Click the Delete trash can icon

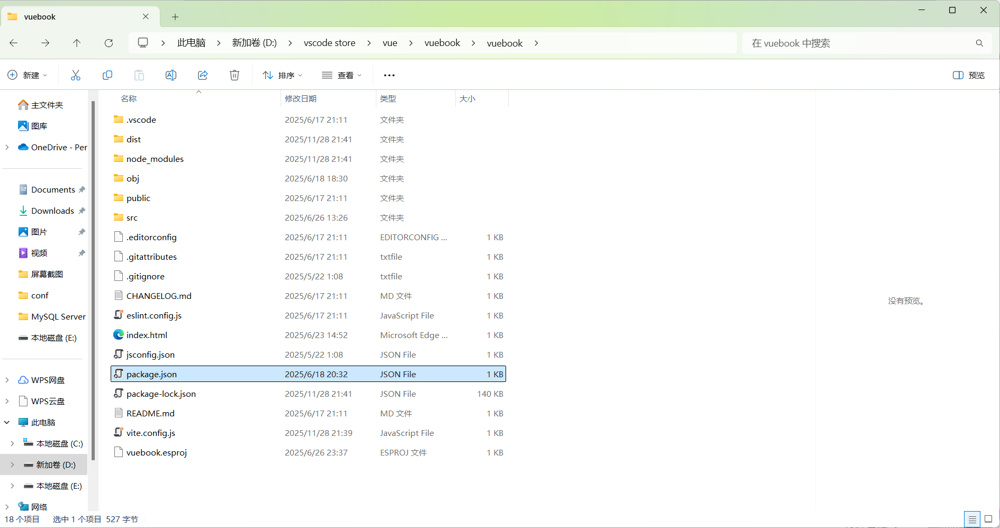[235, 75]
